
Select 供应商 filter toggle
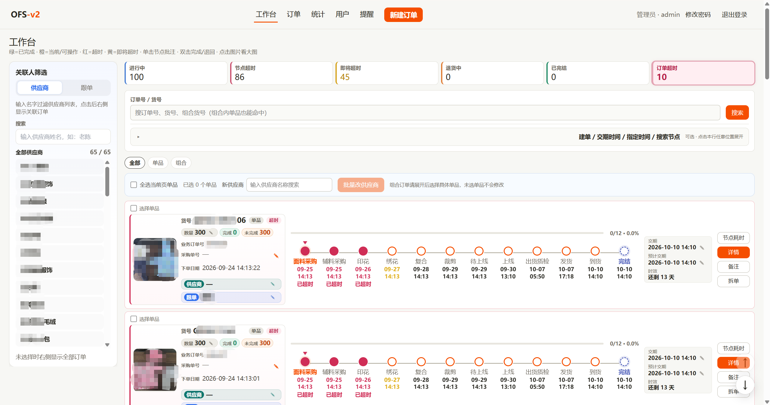point(39,88)
